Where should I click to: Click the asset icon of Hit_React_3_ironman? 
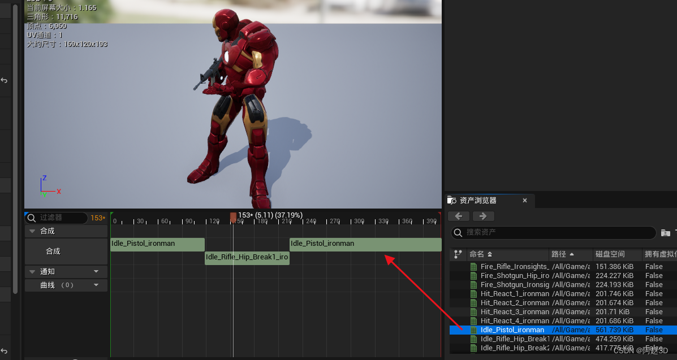pos(473,312)
